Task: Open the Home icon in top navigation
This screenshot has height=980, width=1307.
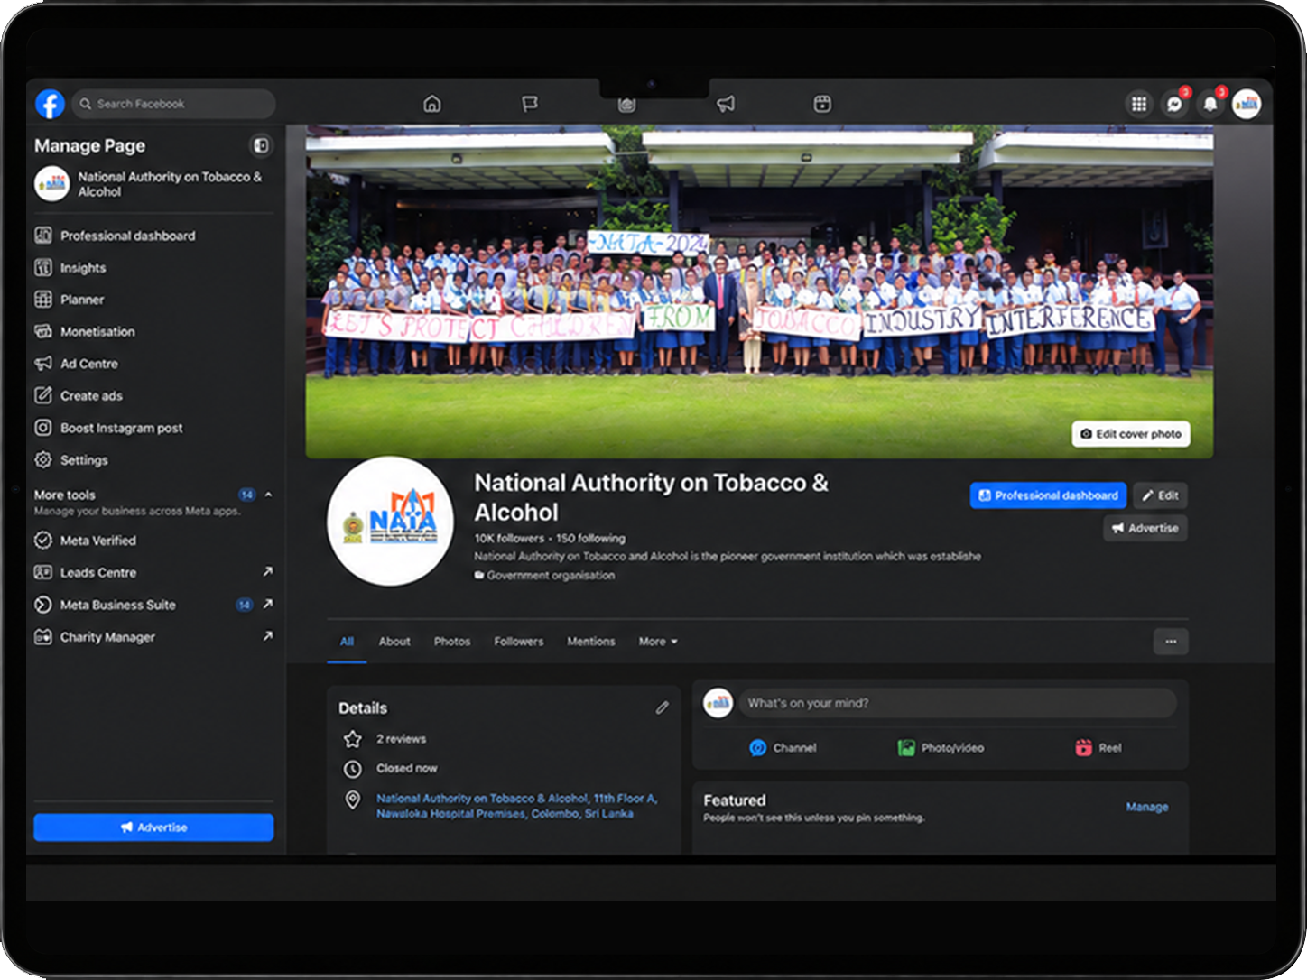Action: coord(432,104)
